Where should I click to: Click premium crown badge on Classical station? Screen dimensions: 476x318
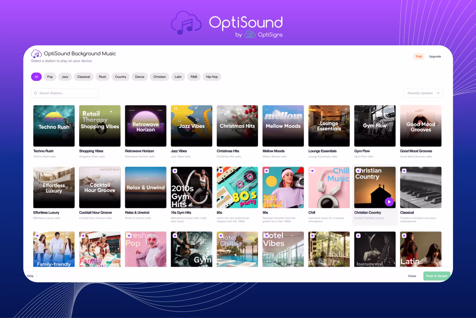click(x=404, y=171)
